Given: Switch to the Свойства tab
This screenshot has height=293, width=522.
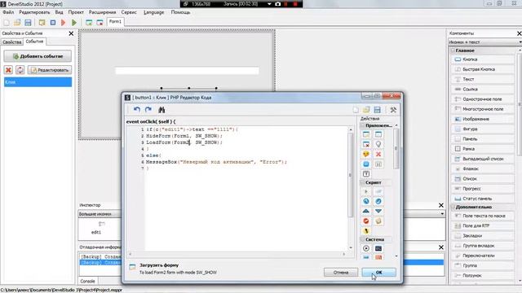Looking at the screenshot, I should click(x=12, y=42).
